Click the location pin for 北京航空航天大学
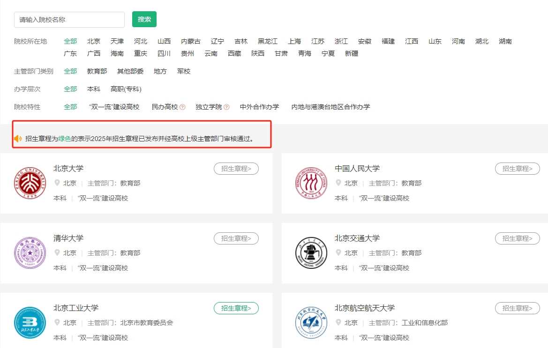Screen dimensions: 548x348 pyautogui.click(x=338, y=322)
